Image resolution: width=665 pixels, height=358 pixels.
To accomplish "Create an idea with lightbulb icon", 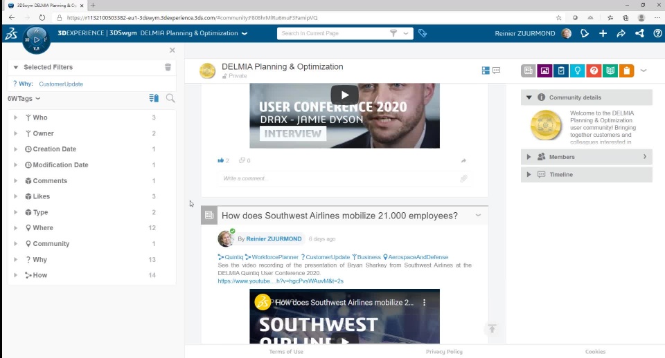I will point(577,70).
